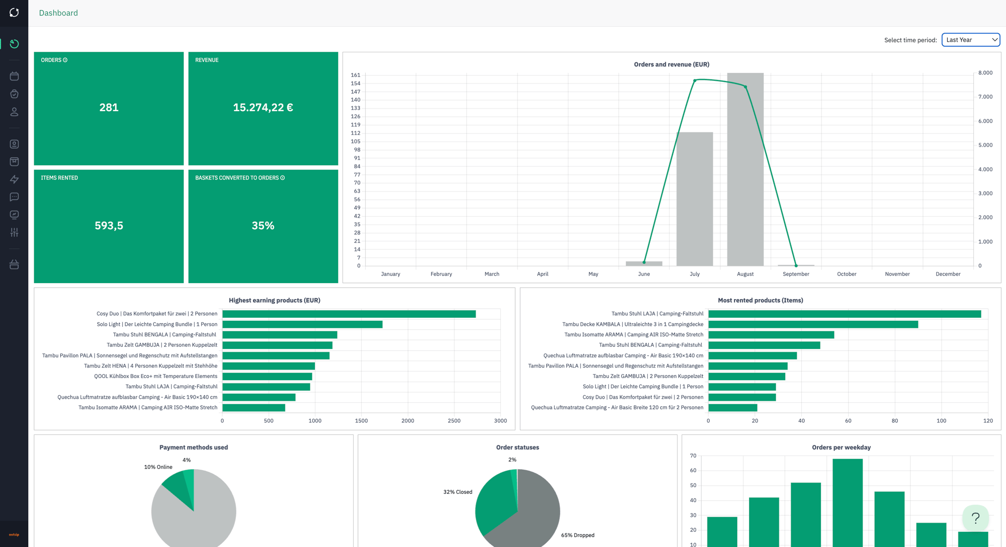Screen dimensions: 1006x547
Task: Open the customers person sidebar icon
Action: point(14,112)
